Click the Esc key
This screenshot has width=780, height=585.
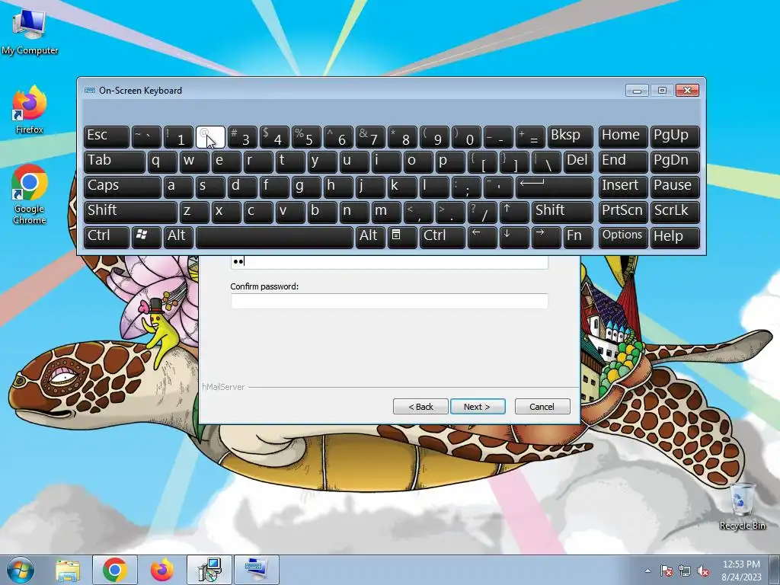tap(107, 137)
